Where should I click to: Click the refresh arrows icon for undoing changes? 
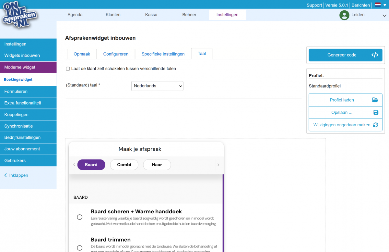[x=375, y=125]
